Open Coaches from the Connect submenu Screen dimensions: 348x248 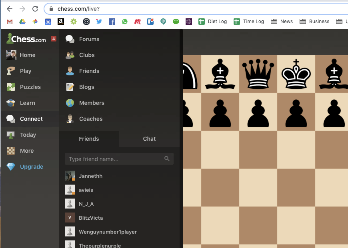click(x=119, y=119)
